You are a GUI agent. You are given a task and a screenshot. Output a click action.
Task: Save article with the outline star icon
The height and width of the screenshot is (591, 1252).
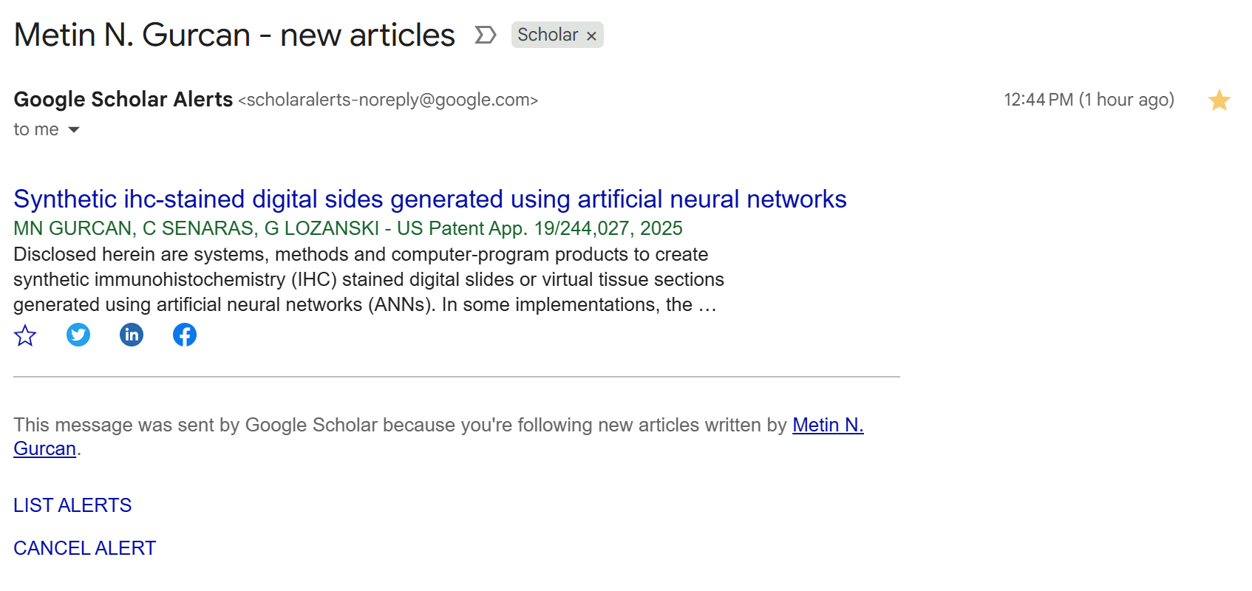click(x=25, y=335)
